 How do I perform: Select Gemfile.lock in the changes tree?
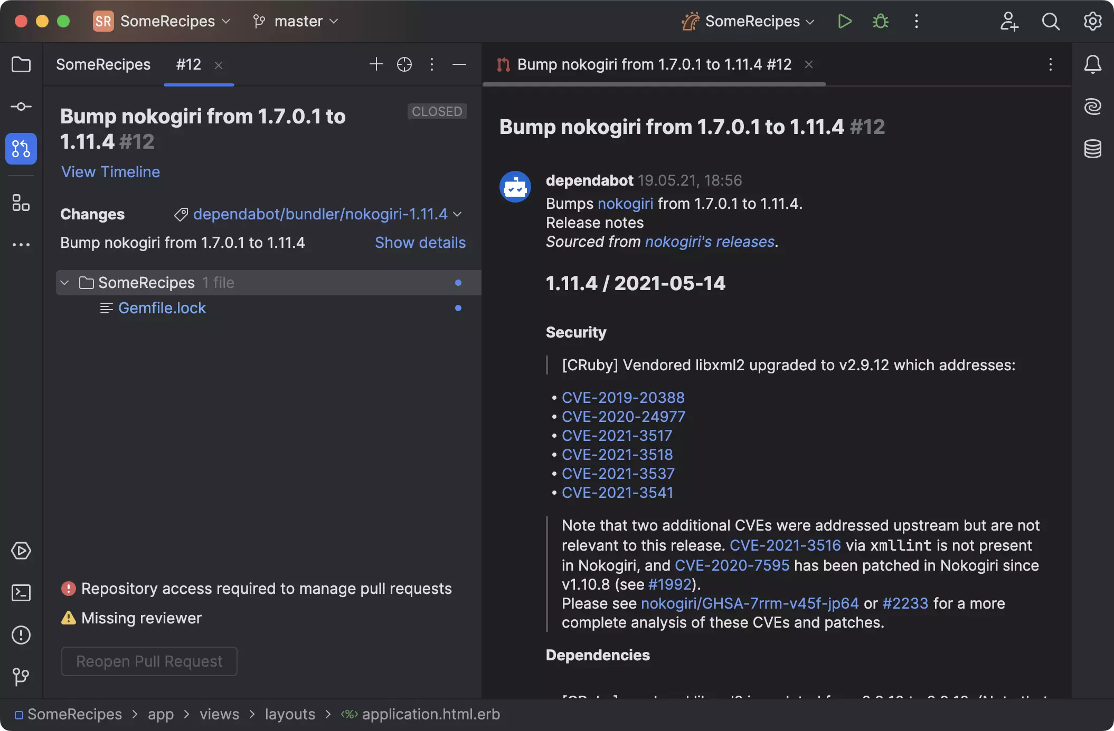(162, 308)
